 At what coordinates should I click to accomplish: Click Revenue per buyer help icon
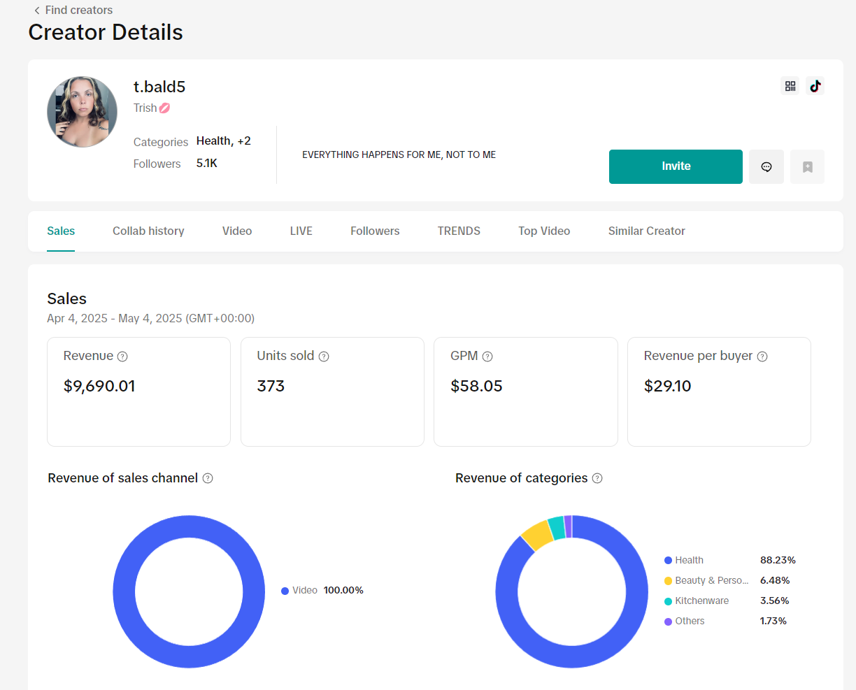[x=762, y=357]
